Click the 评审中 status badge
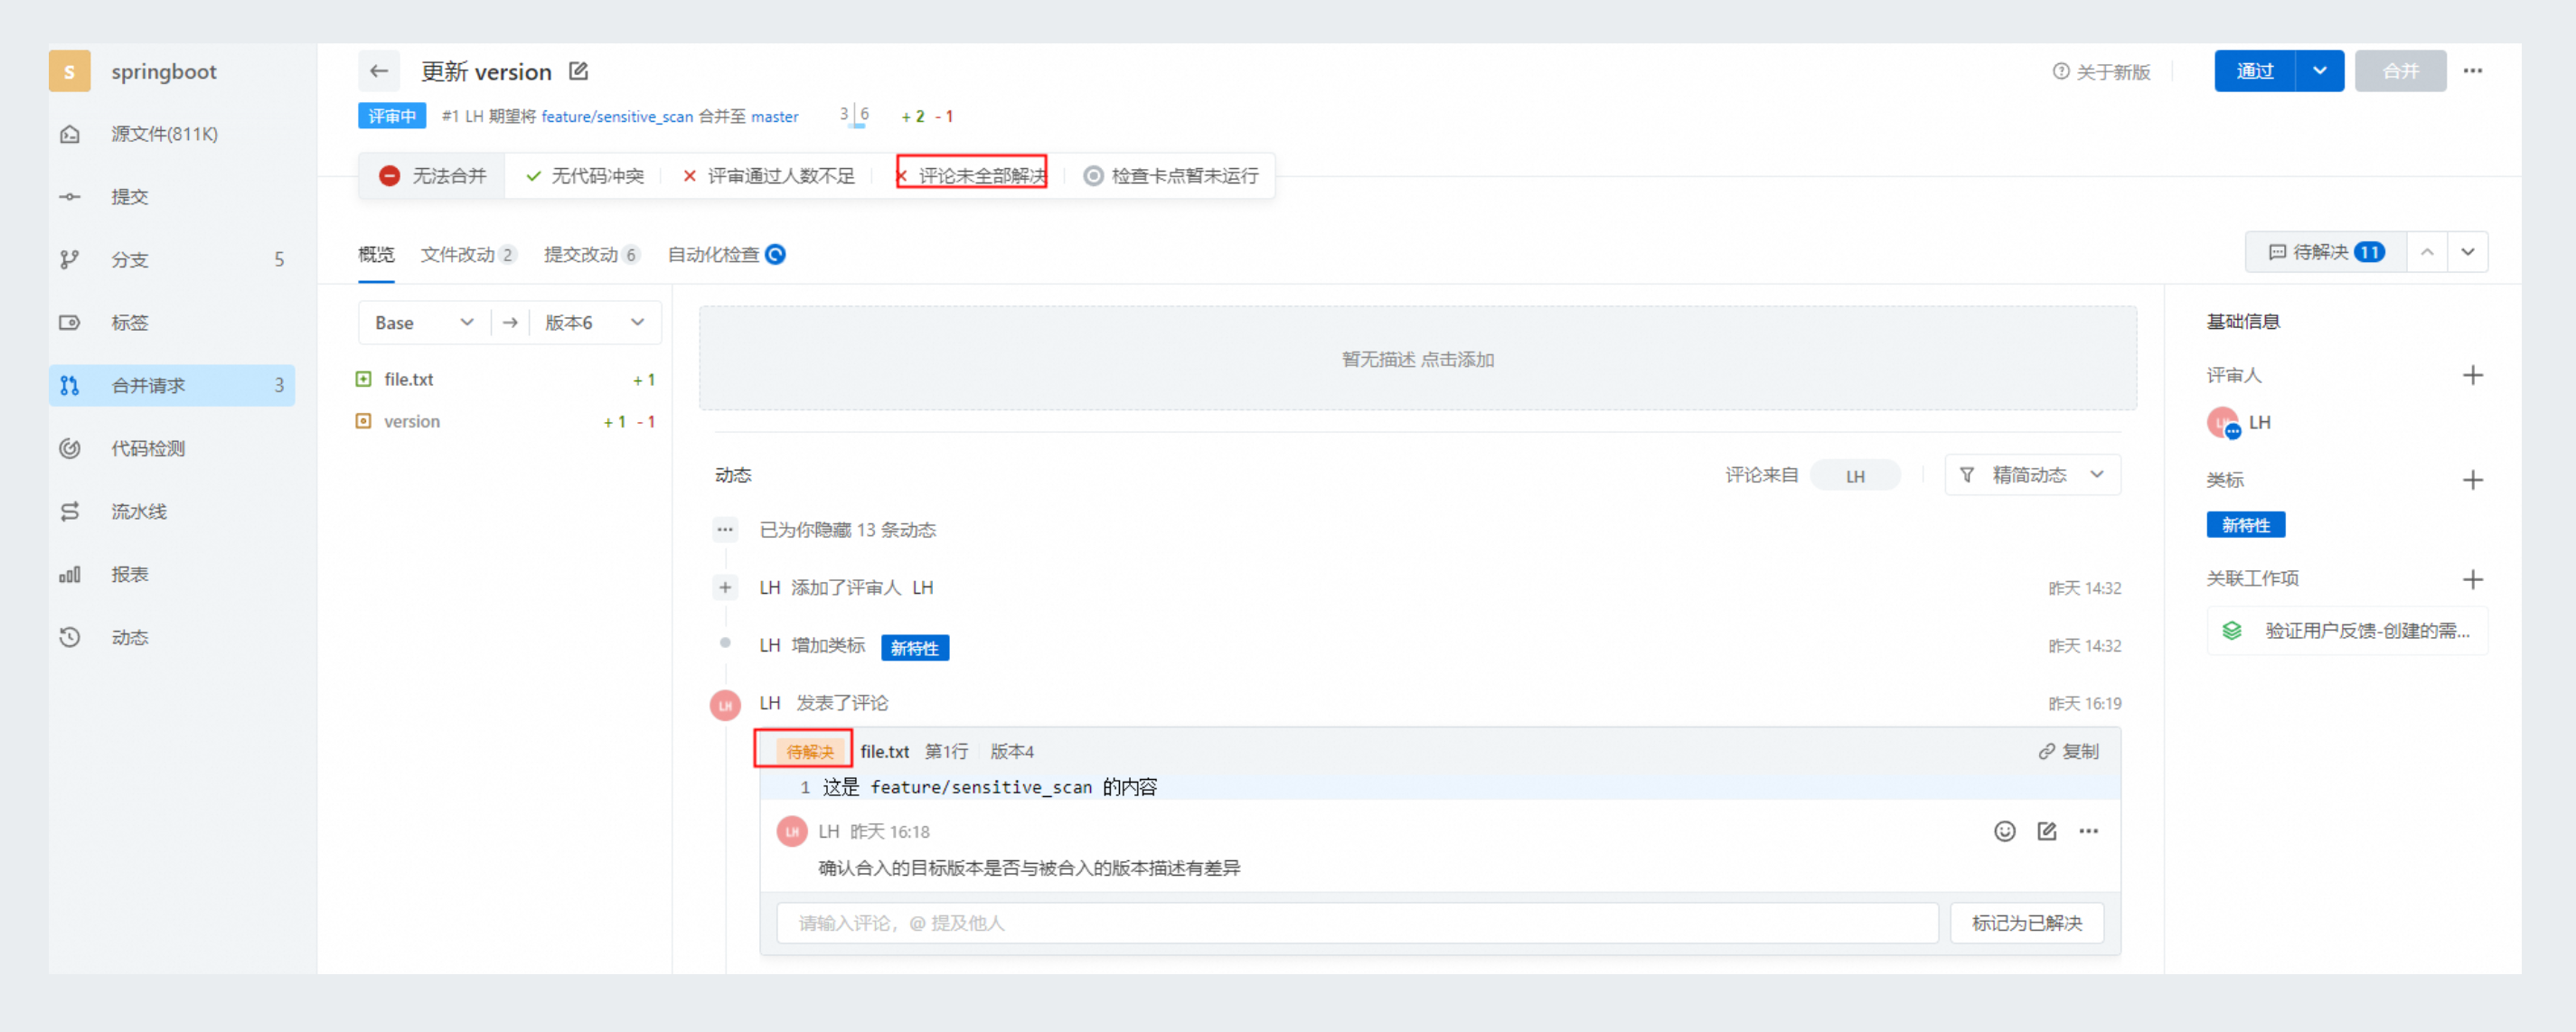The image size is (2576, 1032). point(392,117)
